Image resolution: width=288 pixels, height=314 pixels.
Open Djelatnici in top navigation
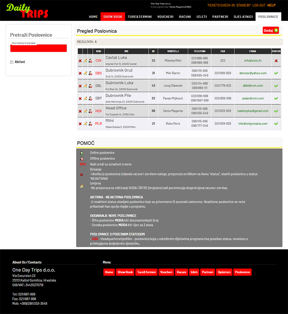(x=243, y=17)
